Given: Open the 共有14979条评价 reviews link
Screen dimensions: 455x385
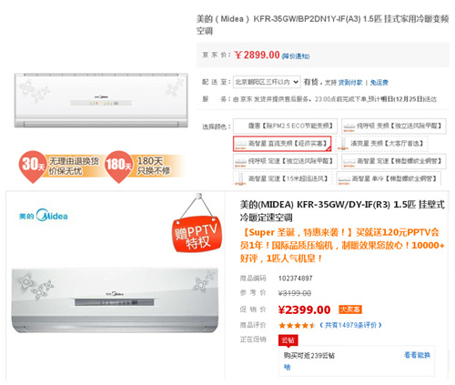Looking at the screenshot, I should tap(350, 325).
